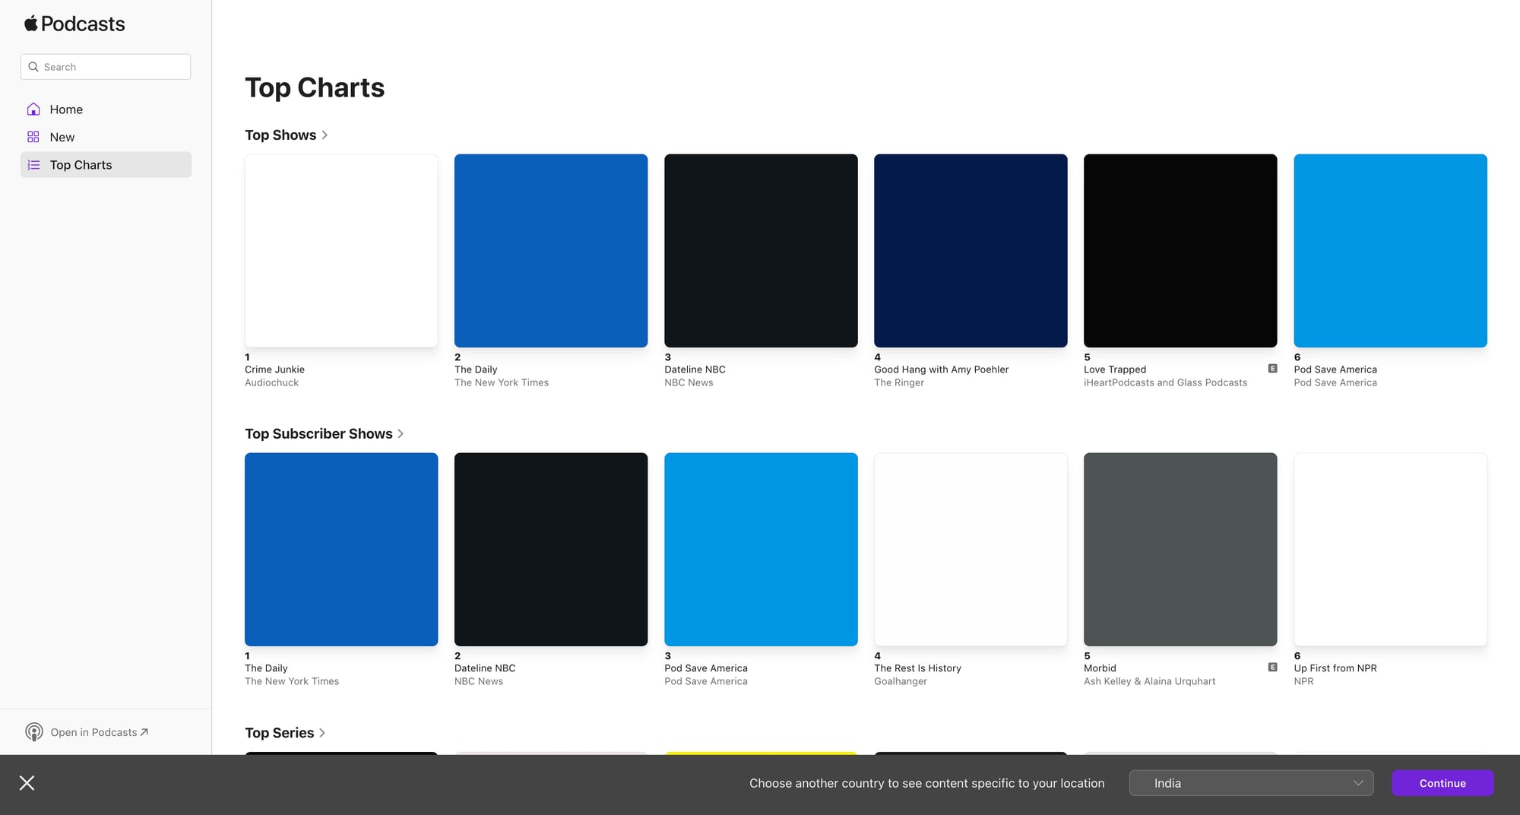Click the New grid icon in sidebar
Image resolution: width=1520 pixels, height=815 pixels.
(33, 138)
